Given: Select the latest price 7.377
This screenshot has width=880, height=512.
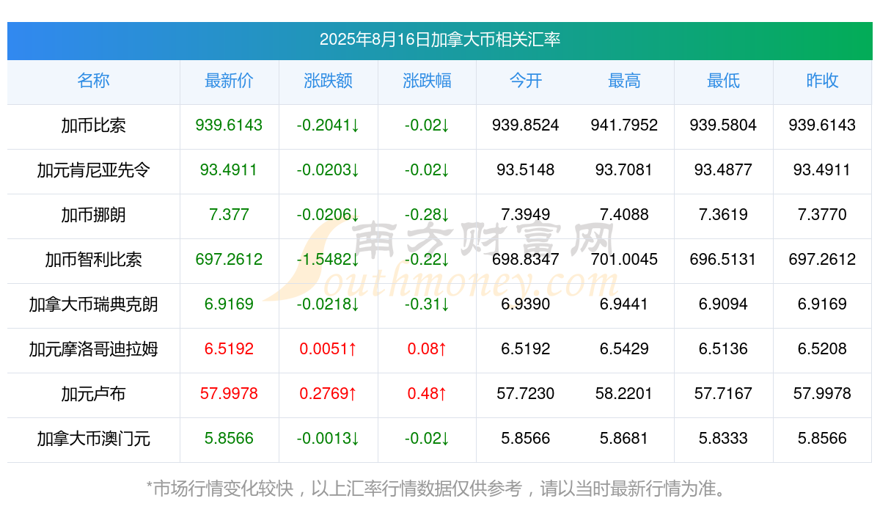Looking at the screenshot, I should tap(229, 215).
